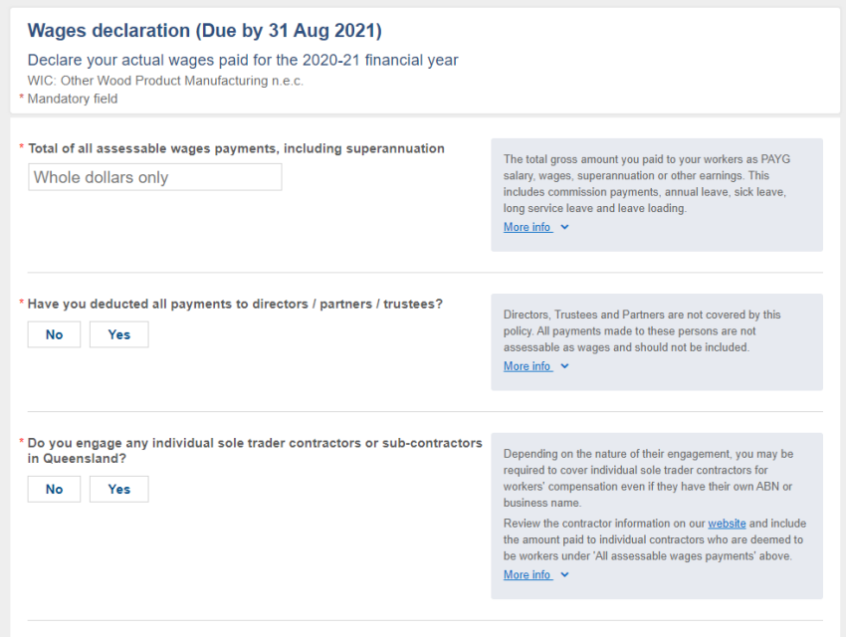846x637 pixels.
Task: Open More info link about directors and trustees
Action: pyautogui.click(x=528, y=366)
